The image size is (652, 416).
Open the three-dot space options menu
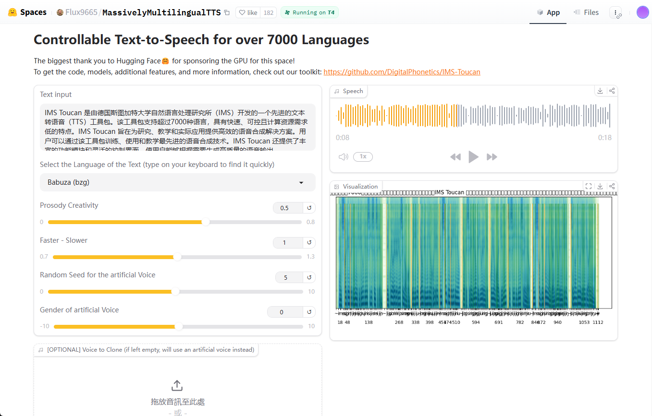tap(615, 12)
